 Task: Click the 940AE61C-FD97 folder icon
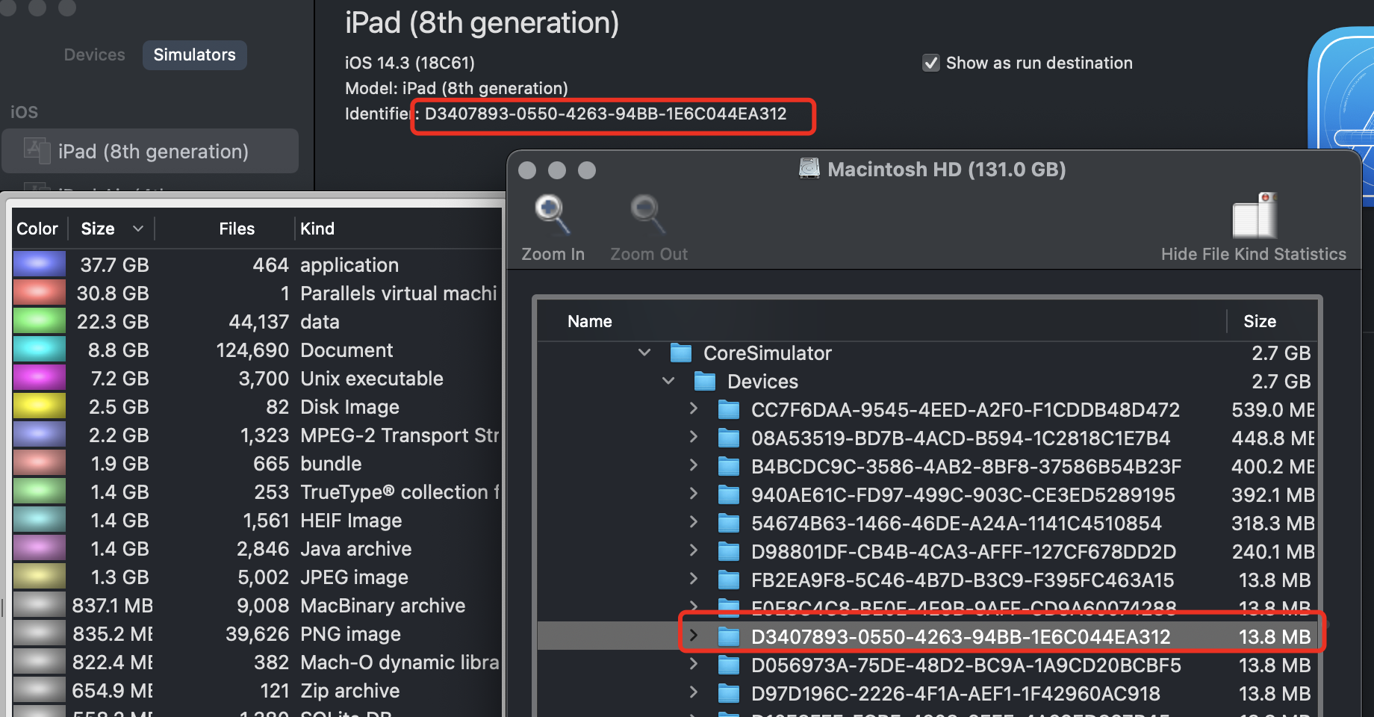(x=729, y=495)
